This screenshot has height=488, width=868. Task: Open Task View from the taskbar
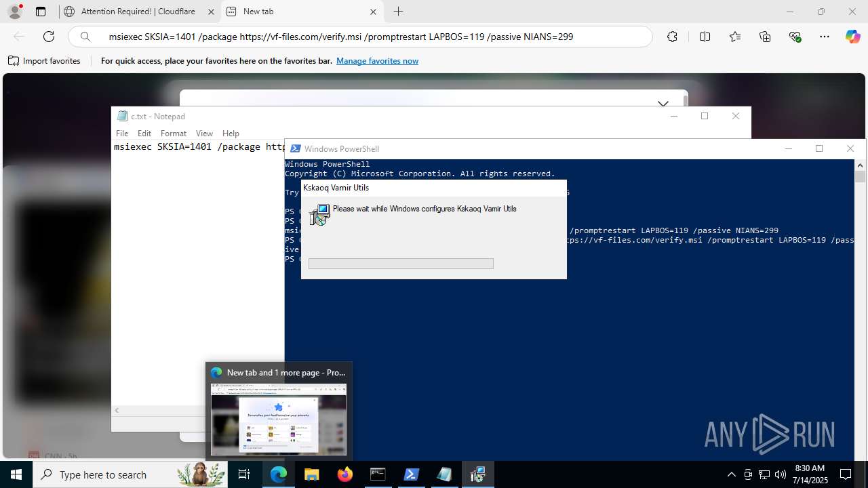click(244, 474)
